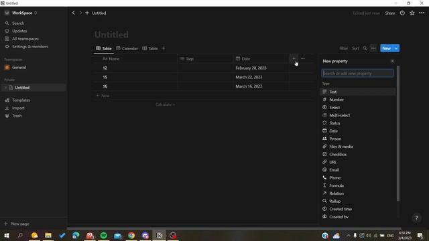Choose the Relation property type
The image size is (429, 241).
[x=358, y=193]
